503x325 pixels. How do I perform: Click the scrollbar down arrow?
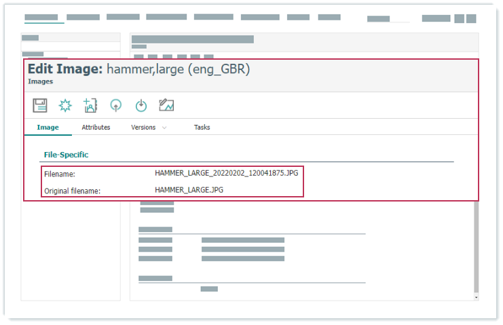point(475,297)
